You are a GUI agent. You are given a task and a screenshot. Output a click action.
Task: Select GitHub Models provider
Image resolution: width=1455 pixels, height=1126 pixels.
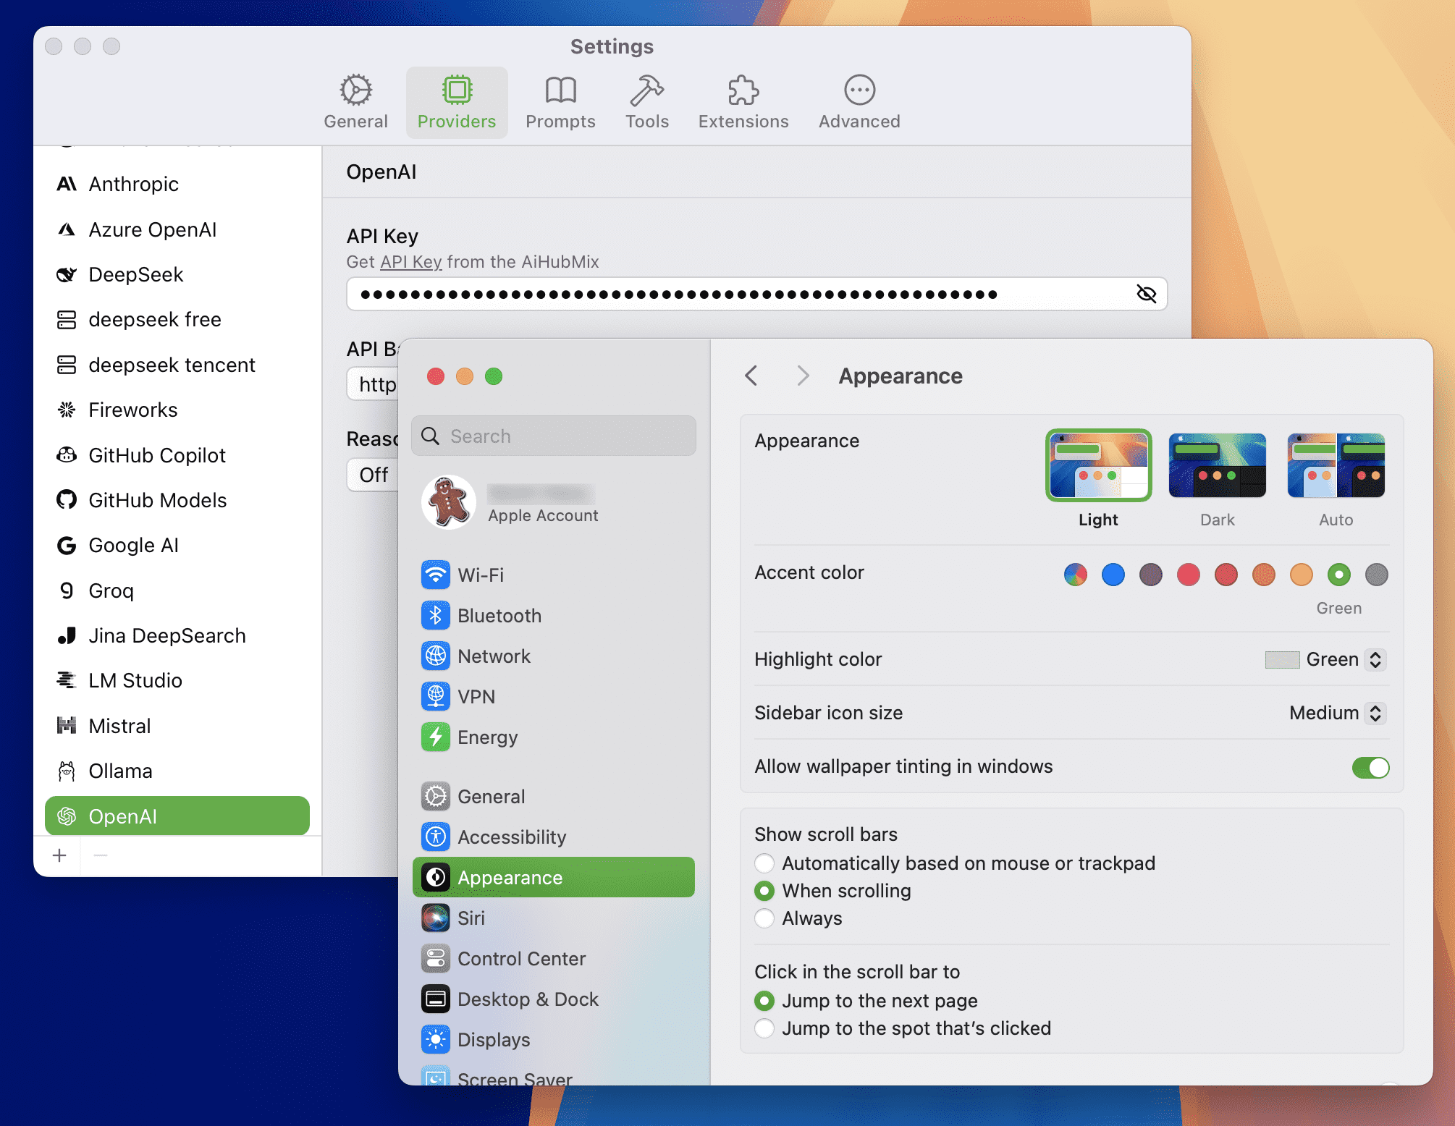point(177,500)
